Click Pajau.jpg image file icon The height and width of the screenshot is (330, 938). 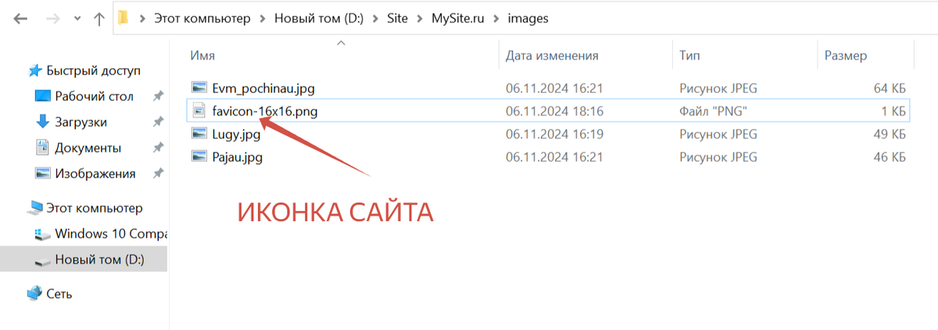point(199,156)
